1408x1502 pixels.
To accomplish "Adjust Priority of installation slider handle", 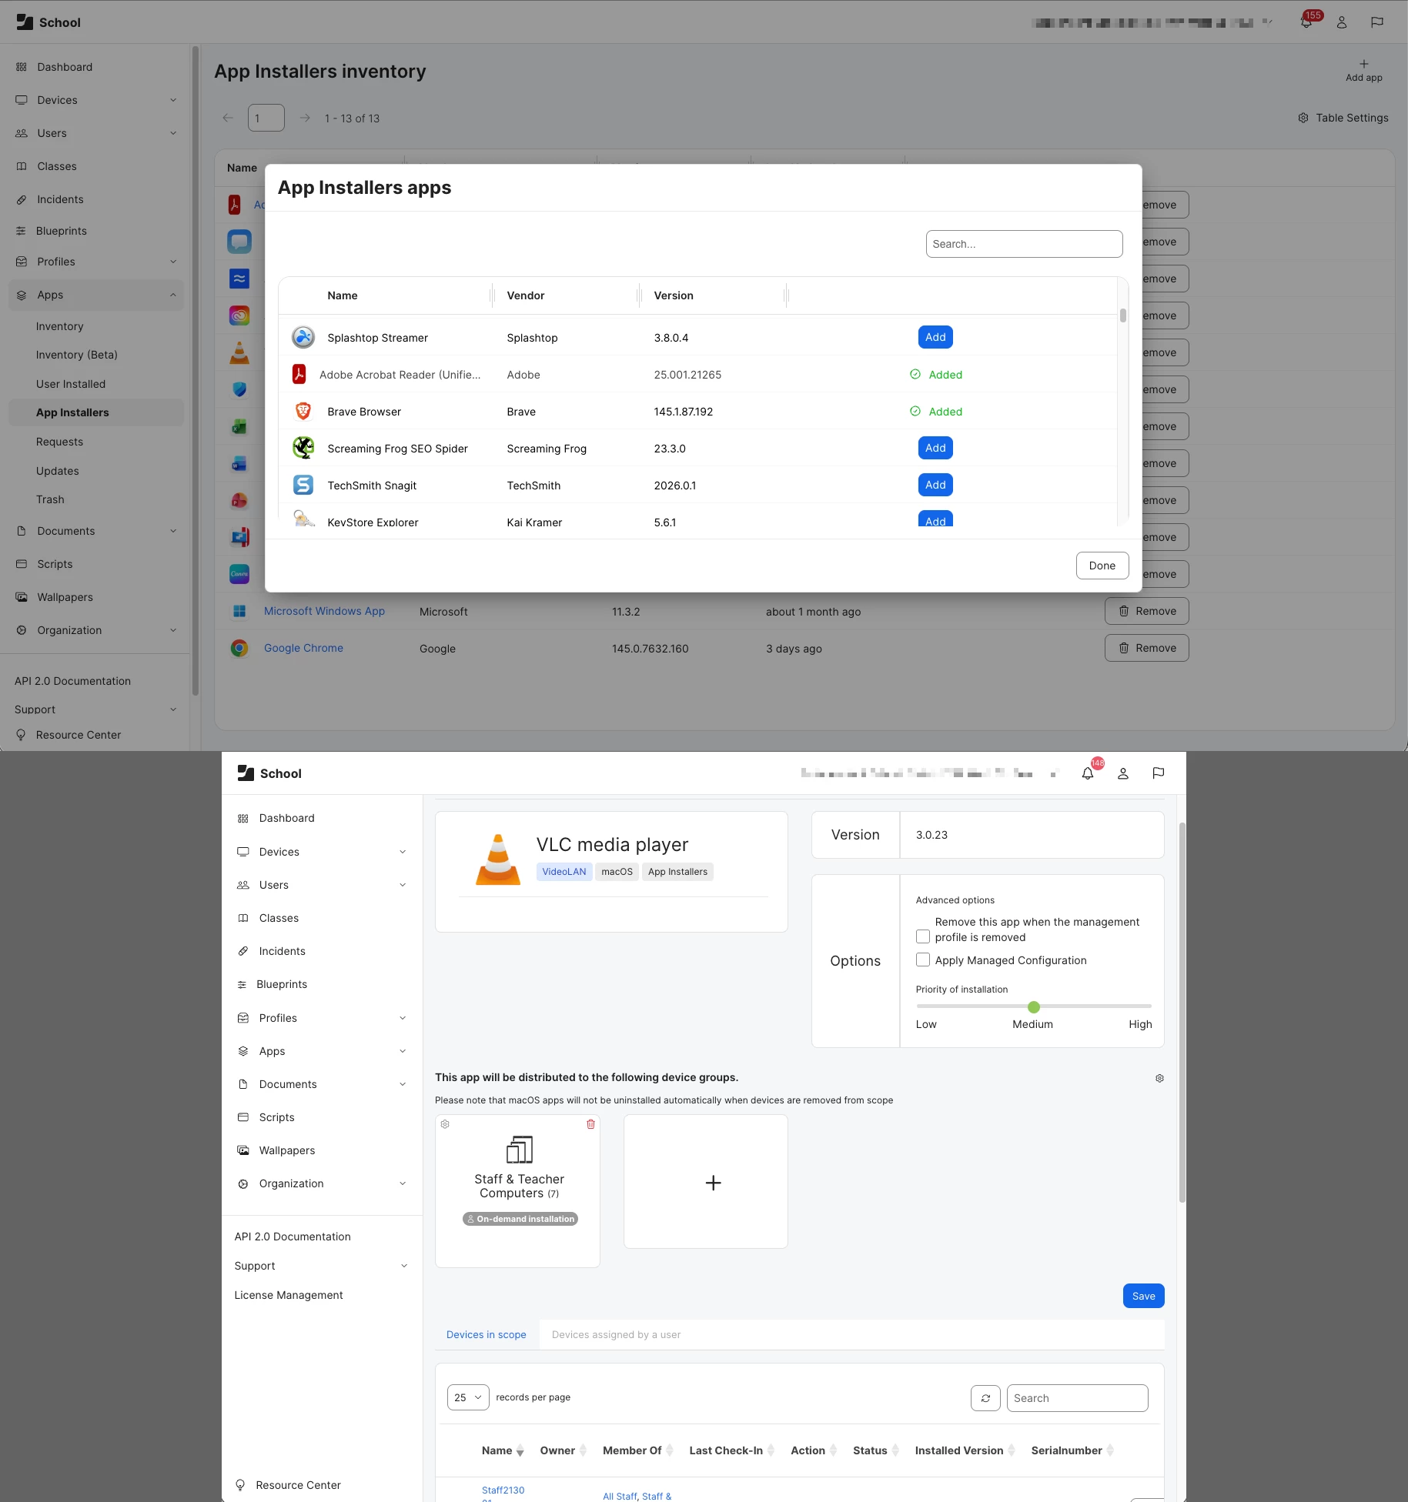I will 1034,1006.
